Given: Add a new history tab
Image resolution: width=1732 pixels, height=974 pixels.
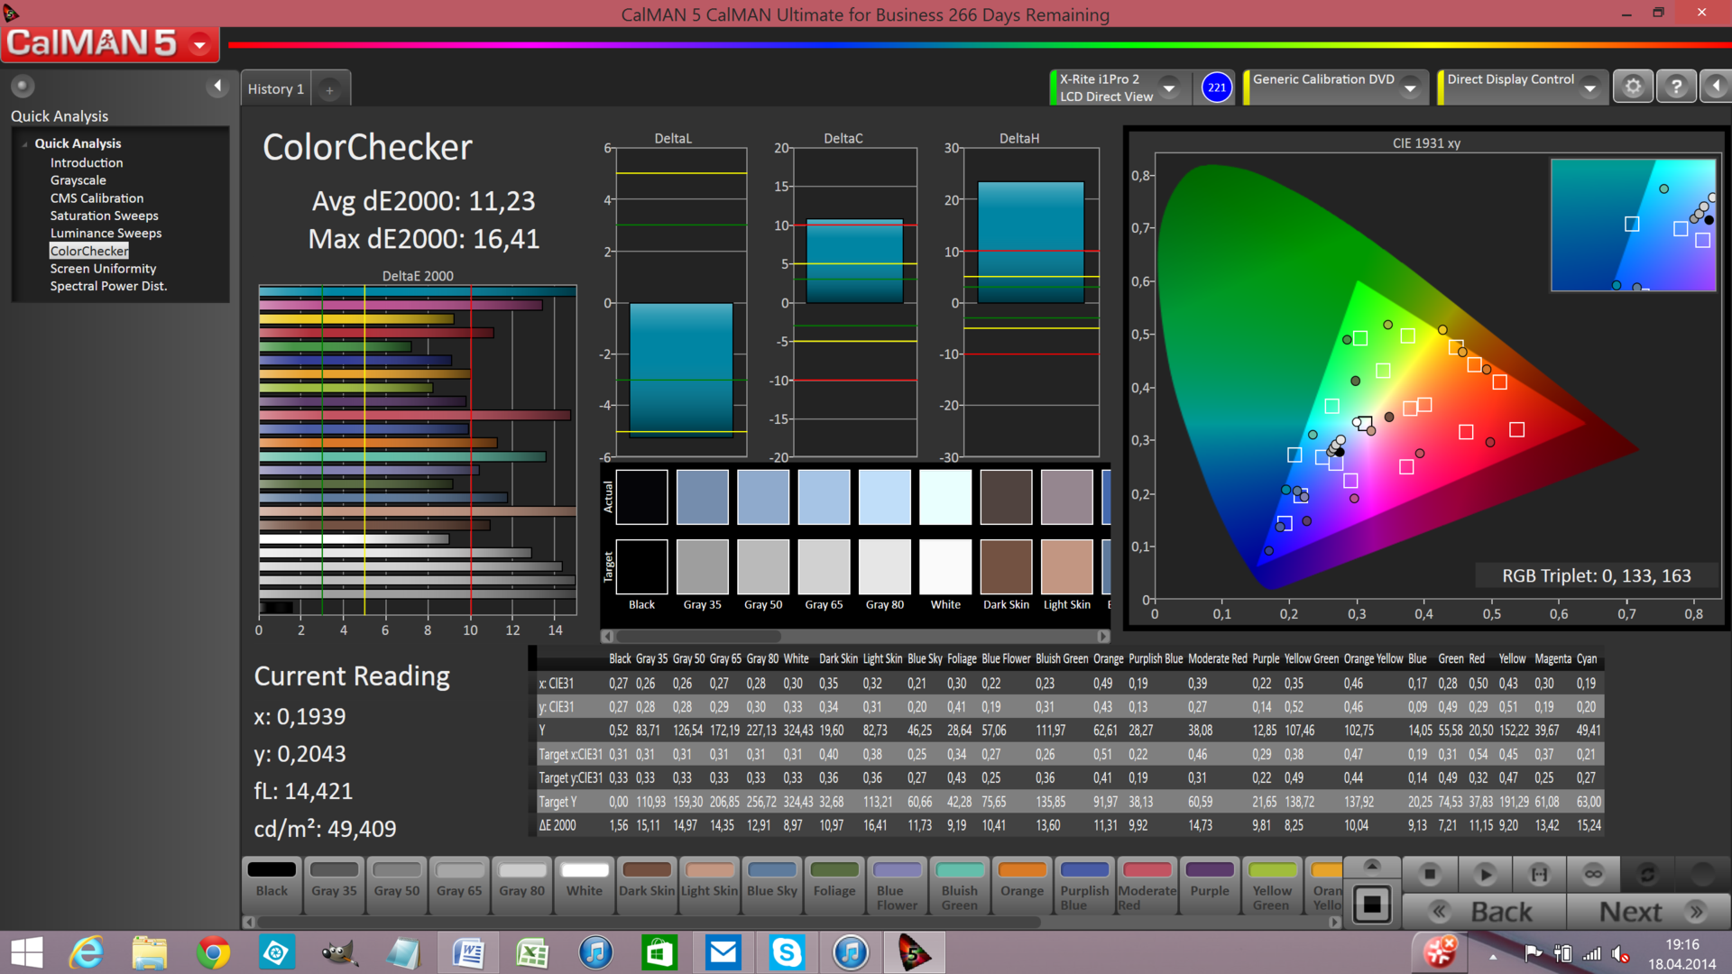Looking at the screenshot, I should click(330, 89).
